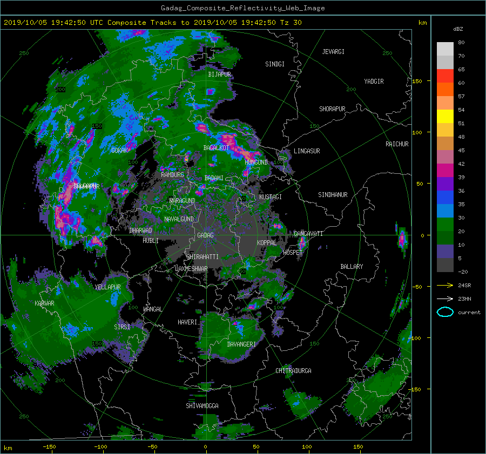
Task: Click the CHITRADURGA city label
Action: (x=294, y=371)
